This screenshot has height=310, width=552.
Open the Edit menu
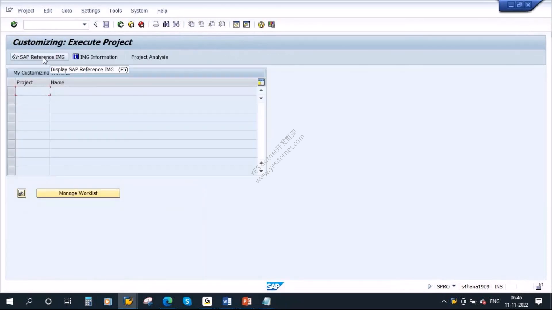point(48,11)
